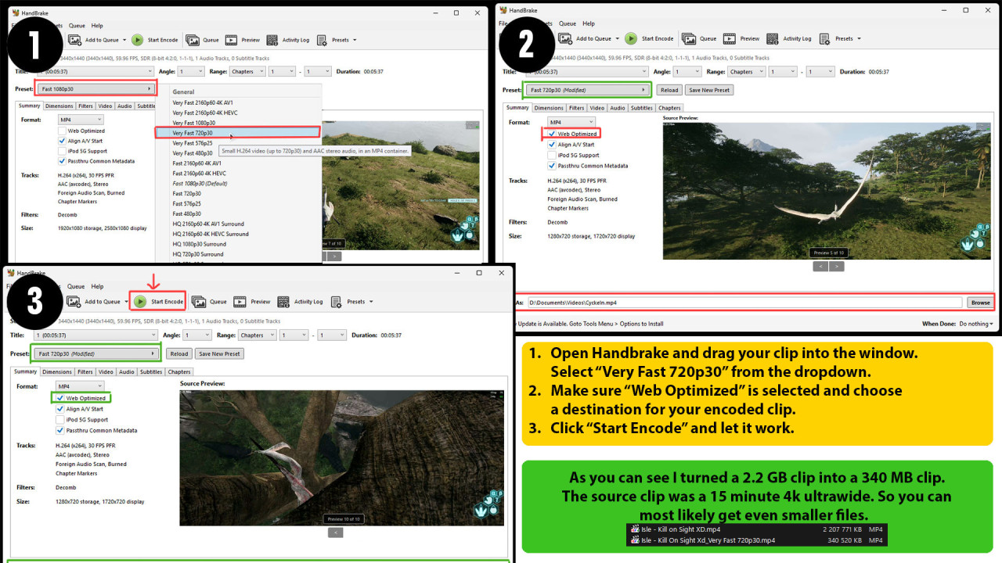The height and width of the screenshot is (563, 1002).
Task: Open Activity Log icon in bottom-left window
Action: [x=283, y=301]
